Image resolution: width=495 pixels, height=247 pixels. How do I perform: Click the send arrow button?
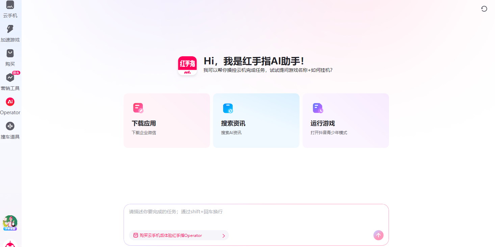tap(379, 235)
